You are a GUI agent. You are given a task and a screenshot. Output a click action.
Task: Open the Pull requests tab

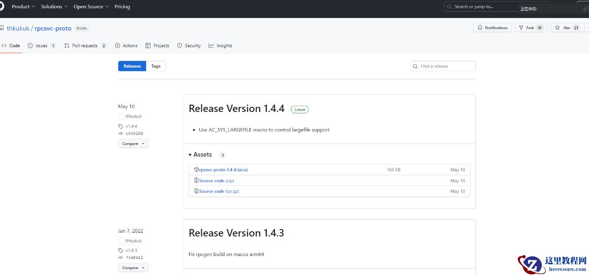click(x=85, y=46)
